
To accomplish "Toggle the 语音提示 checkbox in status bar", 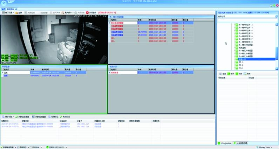I will [x=18, y=147].
